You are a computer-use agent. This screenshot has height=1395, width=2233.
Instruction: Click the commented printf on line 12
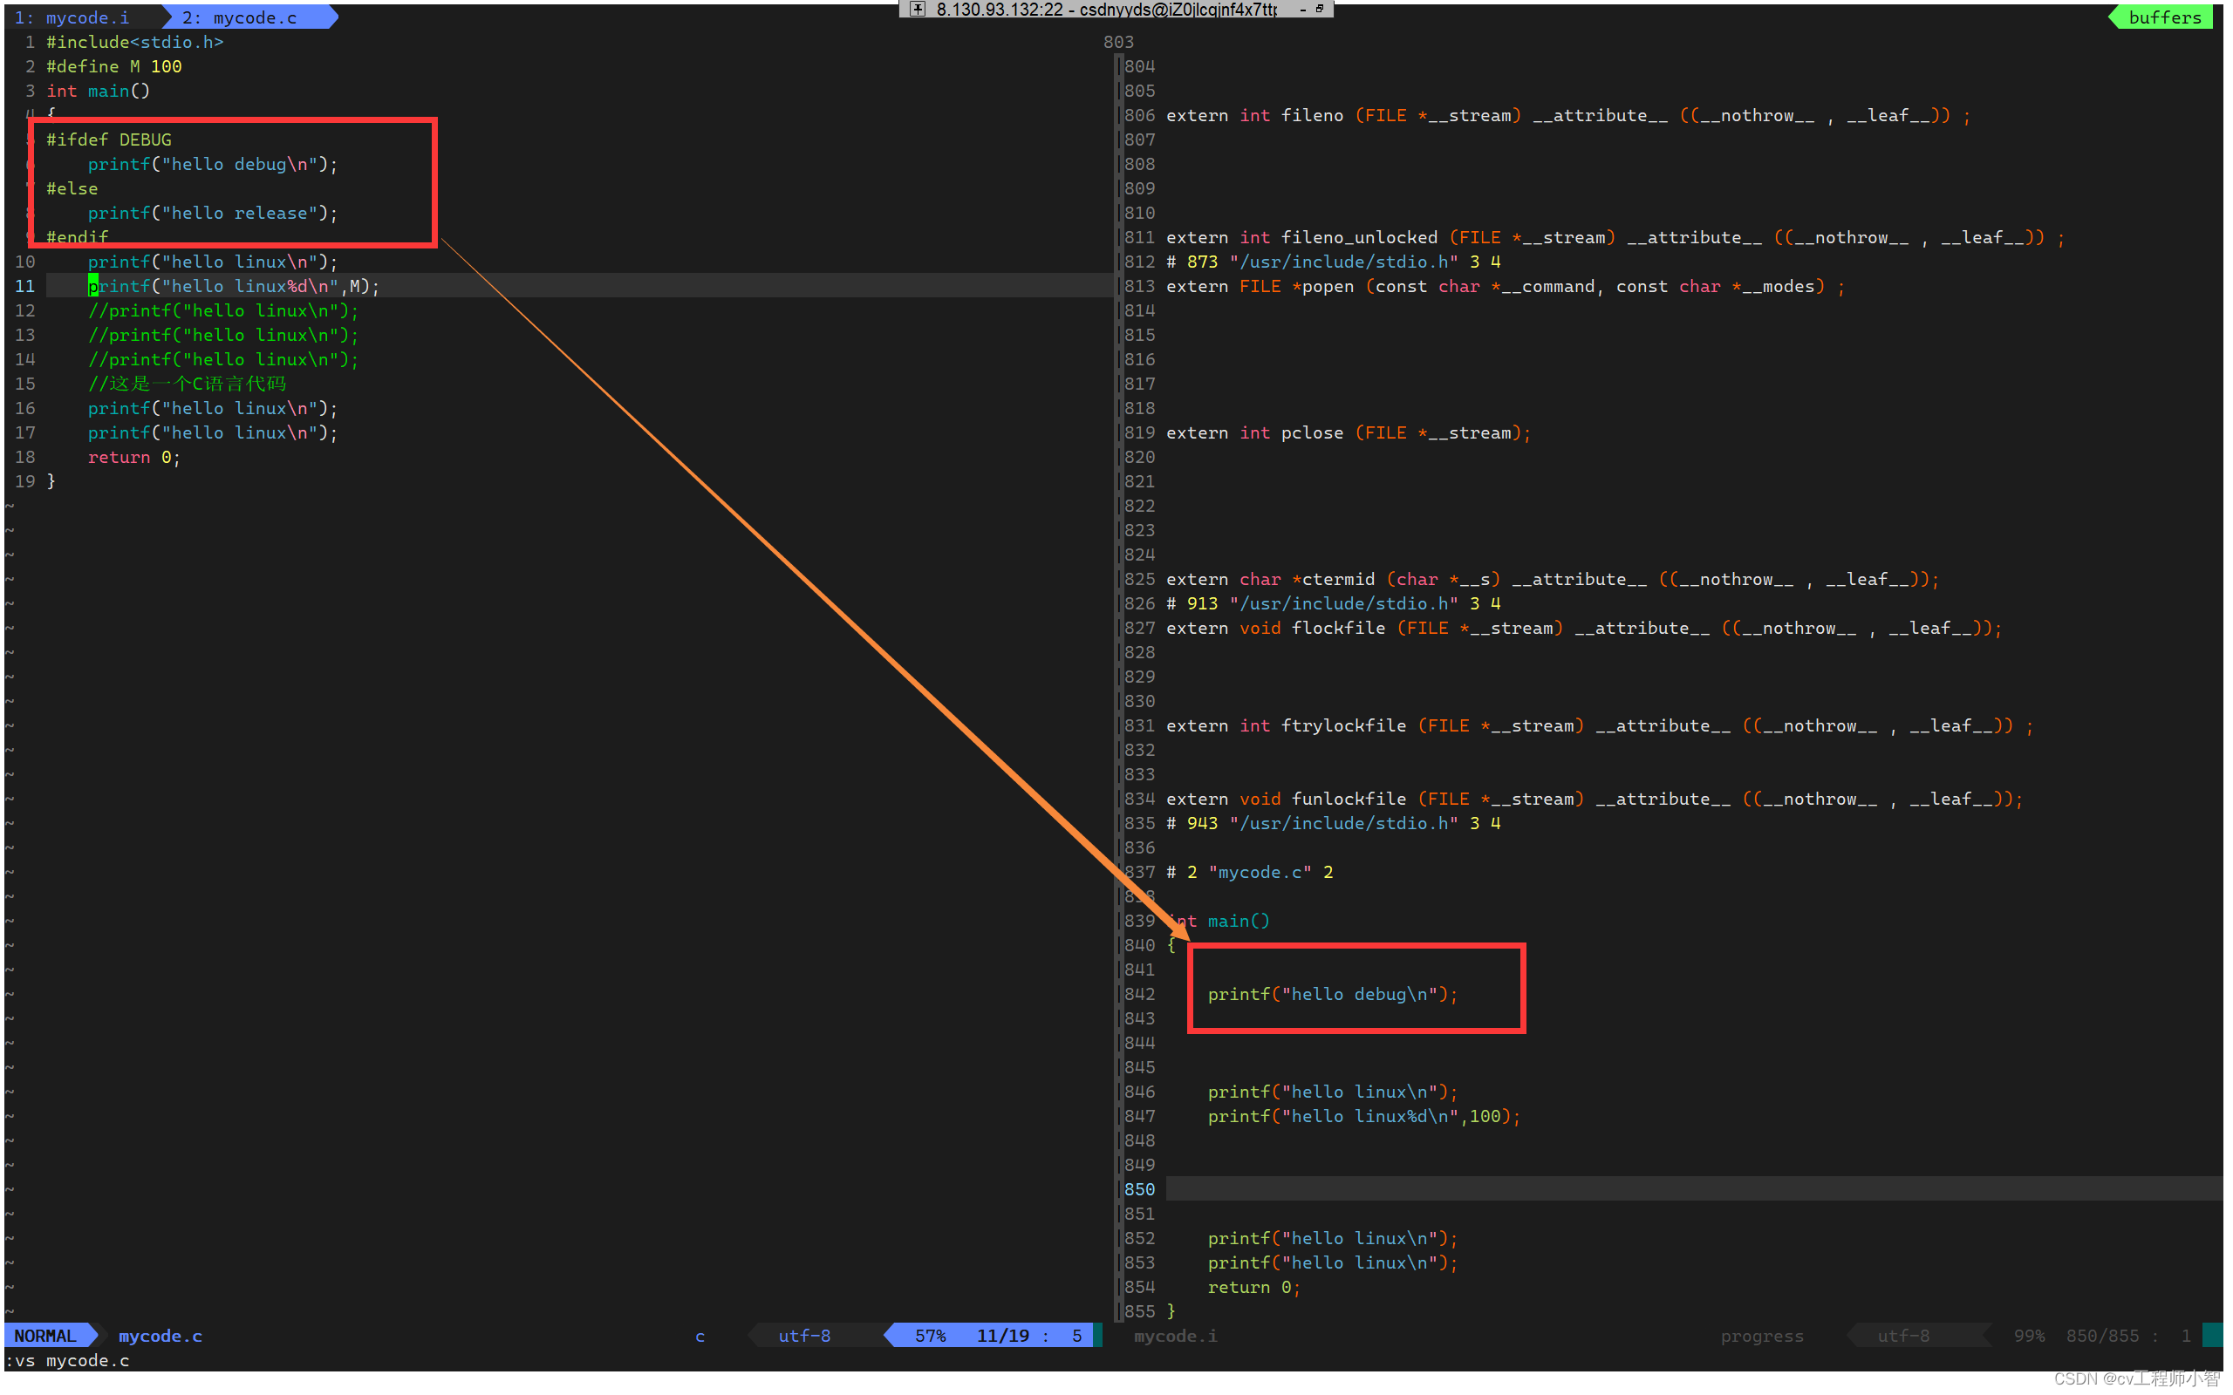[x=223, y=311]
